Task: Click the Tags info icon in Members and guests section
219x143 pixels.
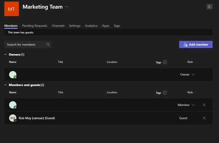Action: tap(165, 92)
